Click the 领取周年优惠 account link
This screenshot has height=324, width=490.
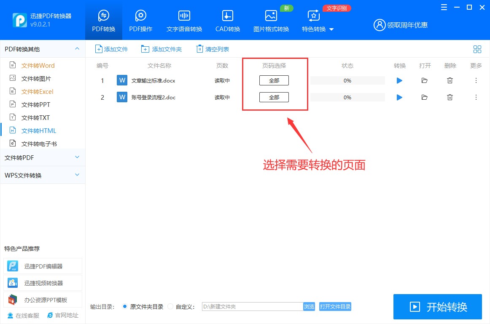(x=401, y=25)
